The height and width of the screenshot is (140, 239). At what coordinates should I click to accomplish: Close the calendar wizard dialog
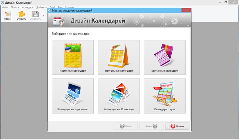(186, 10)
